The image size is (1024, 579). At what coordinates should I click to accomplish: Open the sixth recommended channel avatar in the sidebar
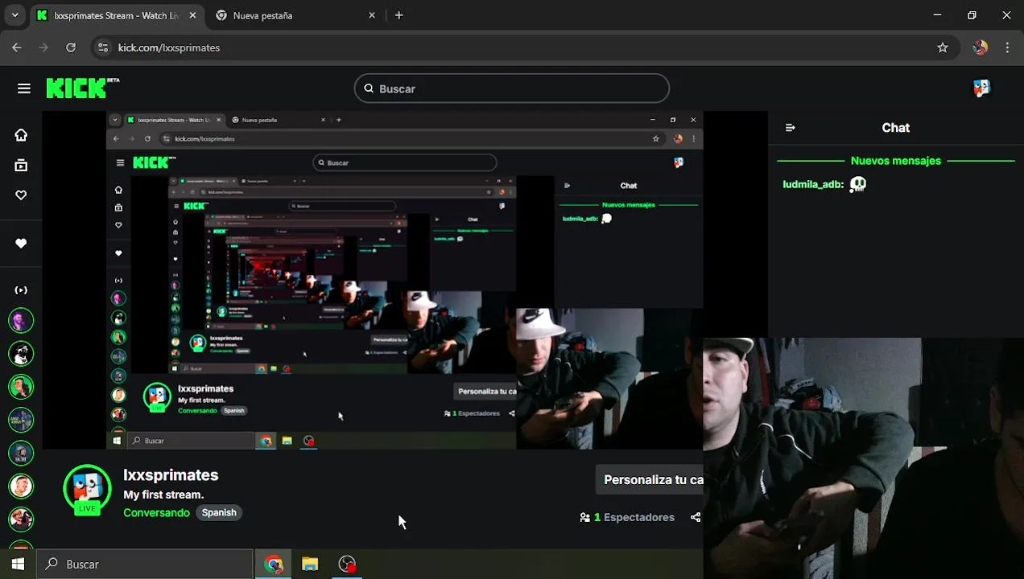point(21,486)
